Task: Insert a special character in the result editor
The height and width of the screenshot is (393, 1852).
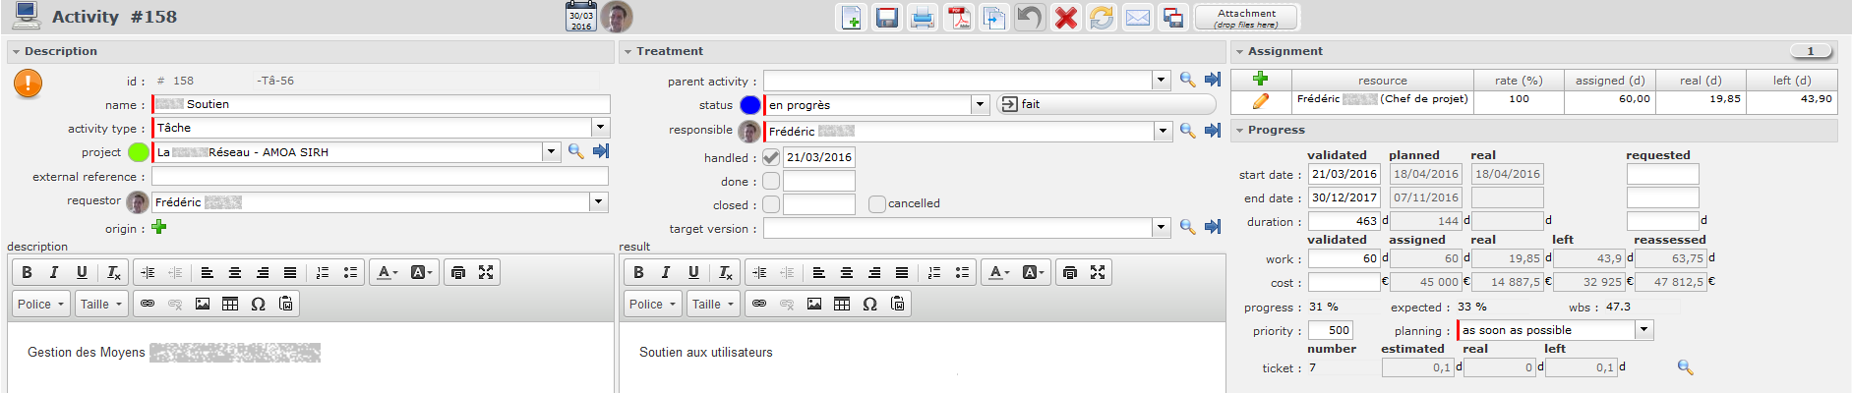Action: coord(869,304)
